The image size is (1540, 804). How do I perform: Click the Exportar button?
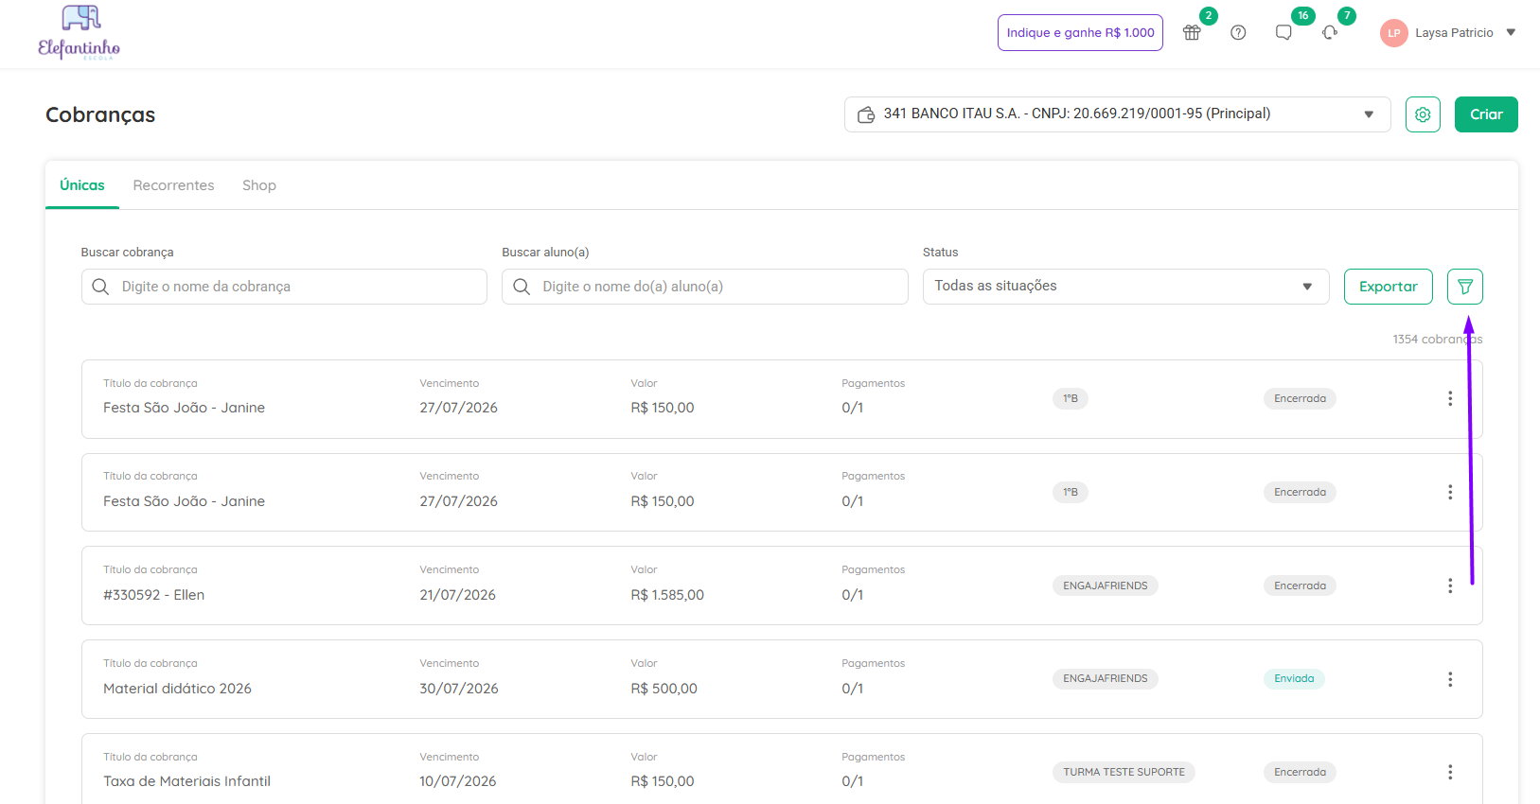(x=1389, y=287)
